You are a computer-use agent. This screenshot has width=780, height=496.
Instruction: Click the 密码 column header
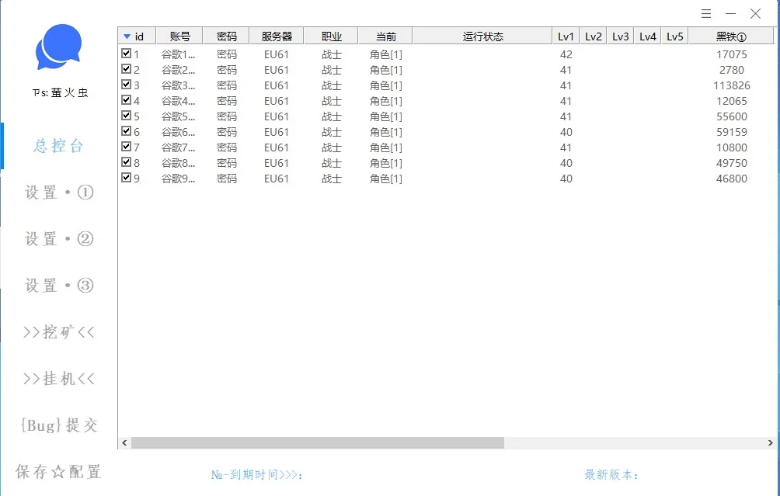tap(226, 36)
